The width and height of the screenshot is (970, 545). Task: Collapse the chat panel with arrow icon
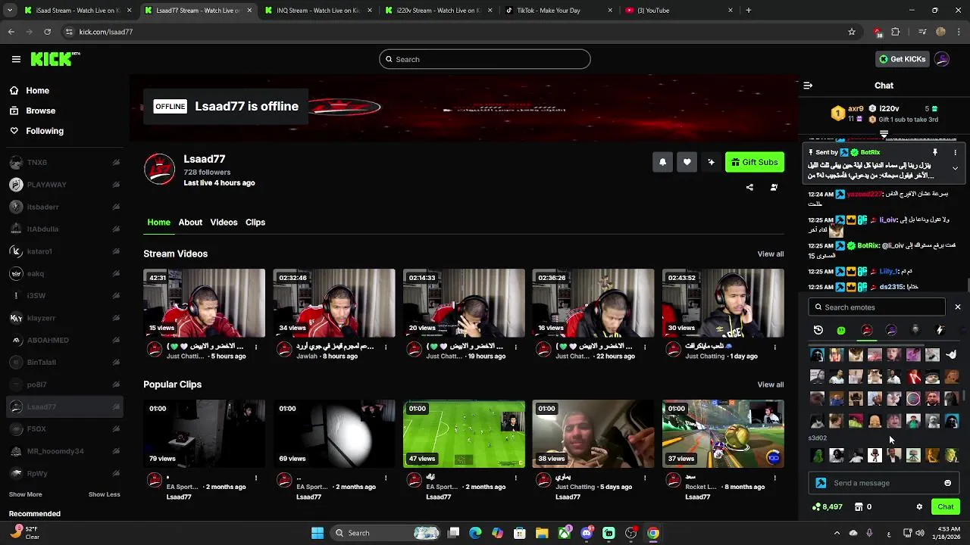[808, 86]
